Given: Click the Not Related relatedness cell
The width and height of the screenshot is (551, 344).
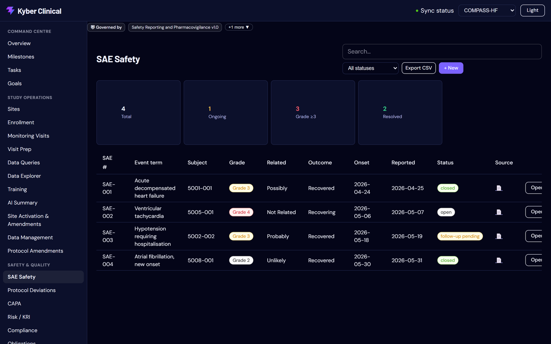Looking at the screenshot, I should click(281, 212).
